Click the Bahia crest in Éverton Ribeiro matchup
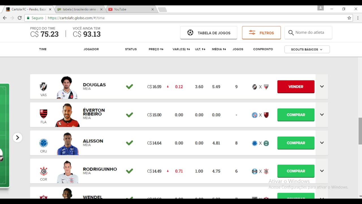Screen dimensions: 362x204 coord(255,115)
